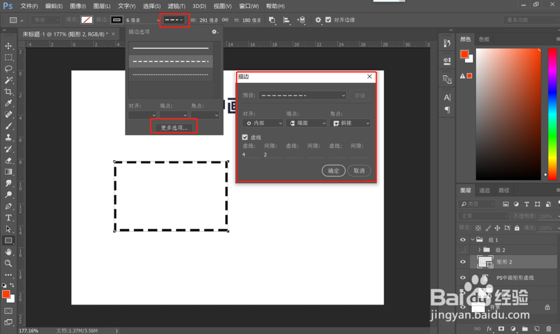Toggle the Align Edges checkbox
This screenshot has width=560, height=334.
click(x=328, y=20)
